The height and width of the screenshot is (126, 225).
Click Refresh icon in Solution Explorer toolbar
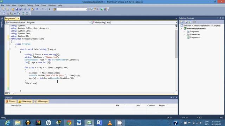(190, 22)
